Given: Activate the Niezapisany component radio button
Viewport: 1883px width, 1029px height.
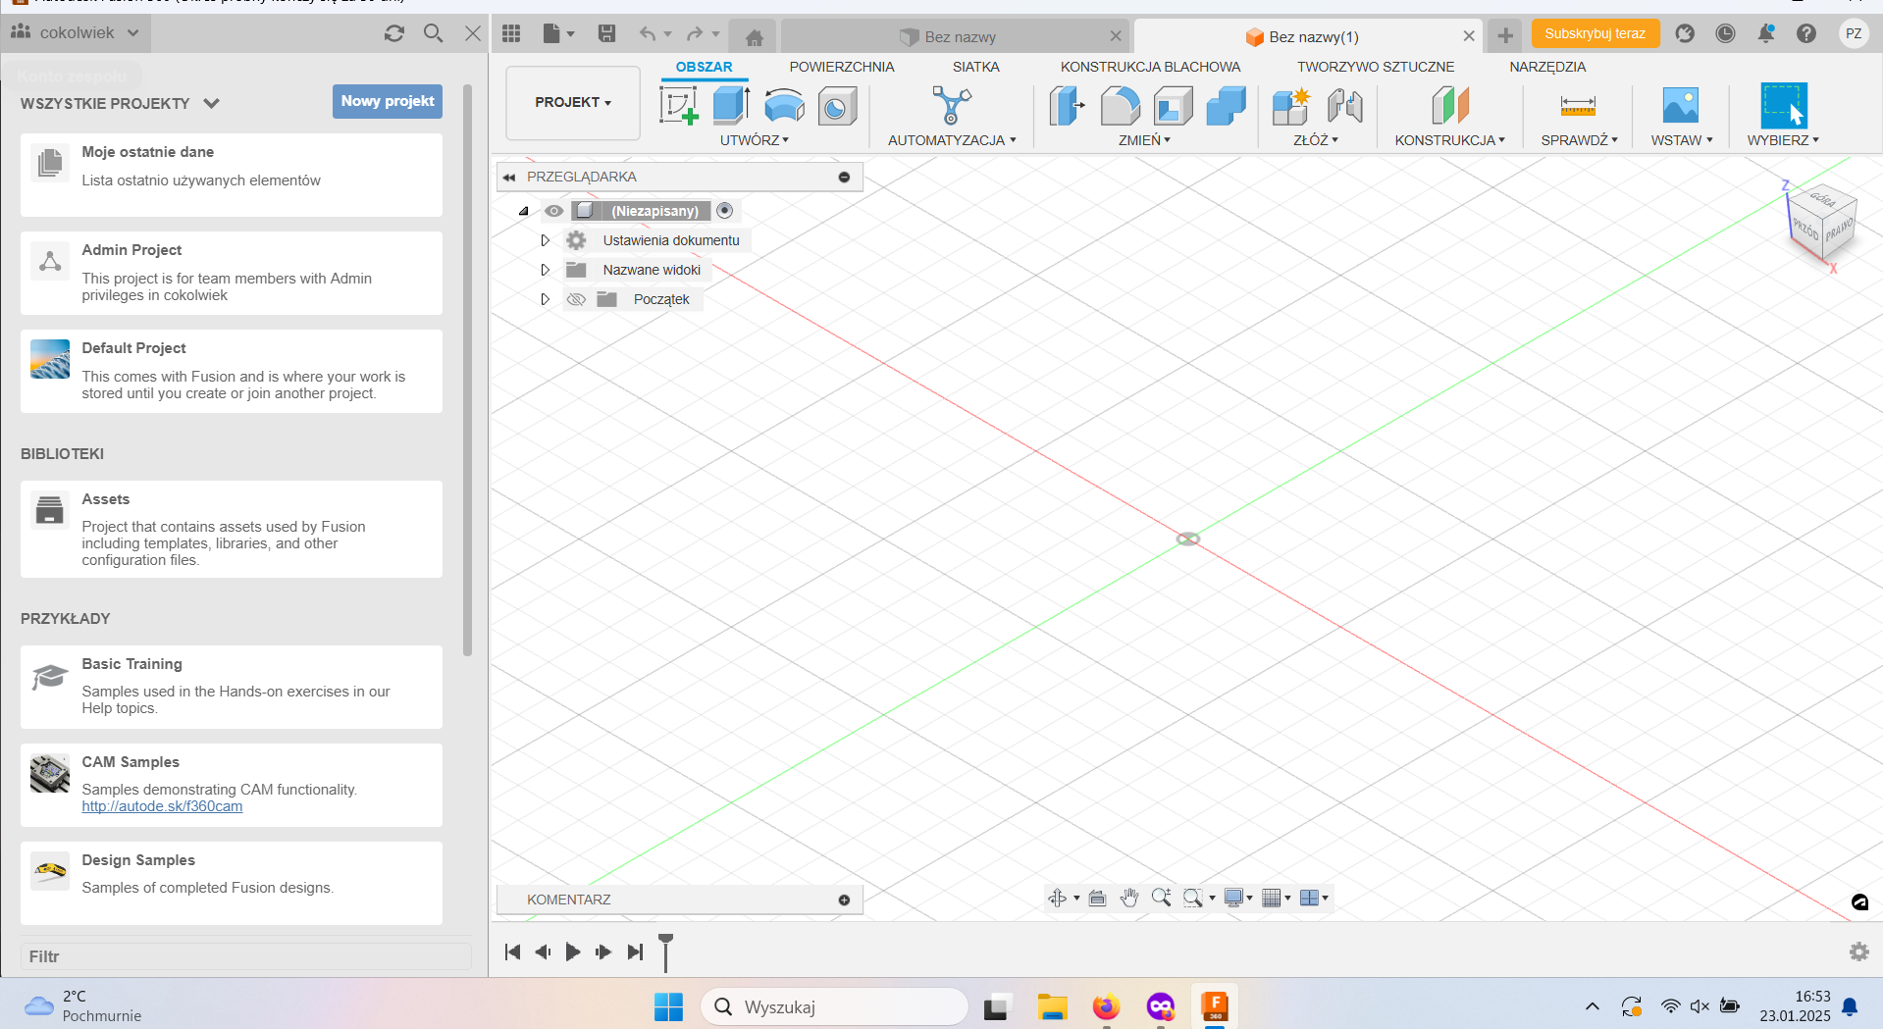Looking at the screenshot, I should (x=725, y=211).
